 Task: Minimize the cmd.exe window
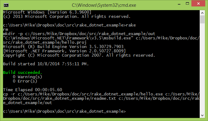pos(179,4)
